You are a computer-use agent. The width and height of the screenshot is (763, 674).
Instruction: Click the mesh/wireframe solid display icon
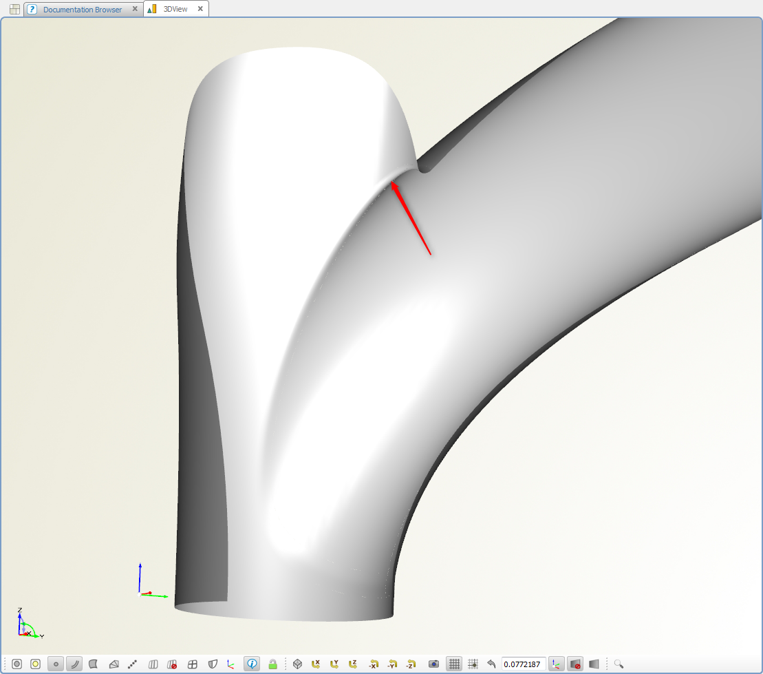tap(114, 664)
